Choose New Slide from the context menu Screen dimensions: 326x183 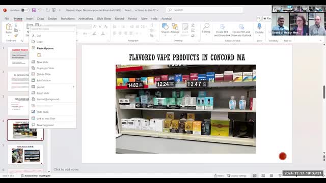pos(52,62)
